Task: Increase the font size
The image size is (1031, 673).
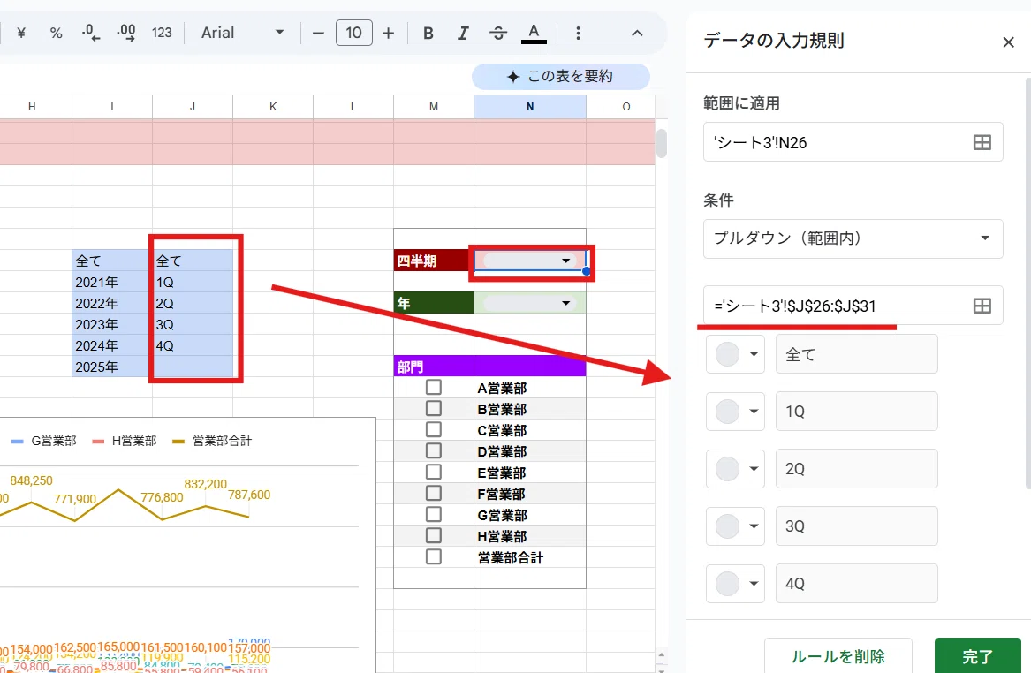Action: click(389, 33)
